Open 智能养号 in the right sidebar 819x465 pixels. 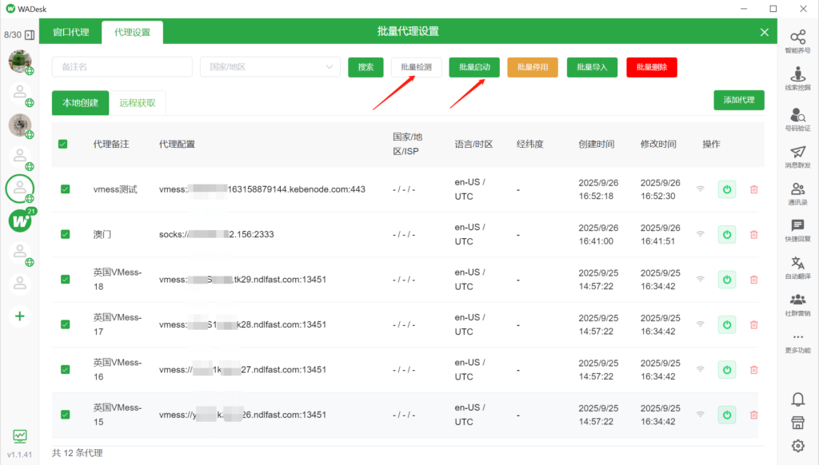797,41
